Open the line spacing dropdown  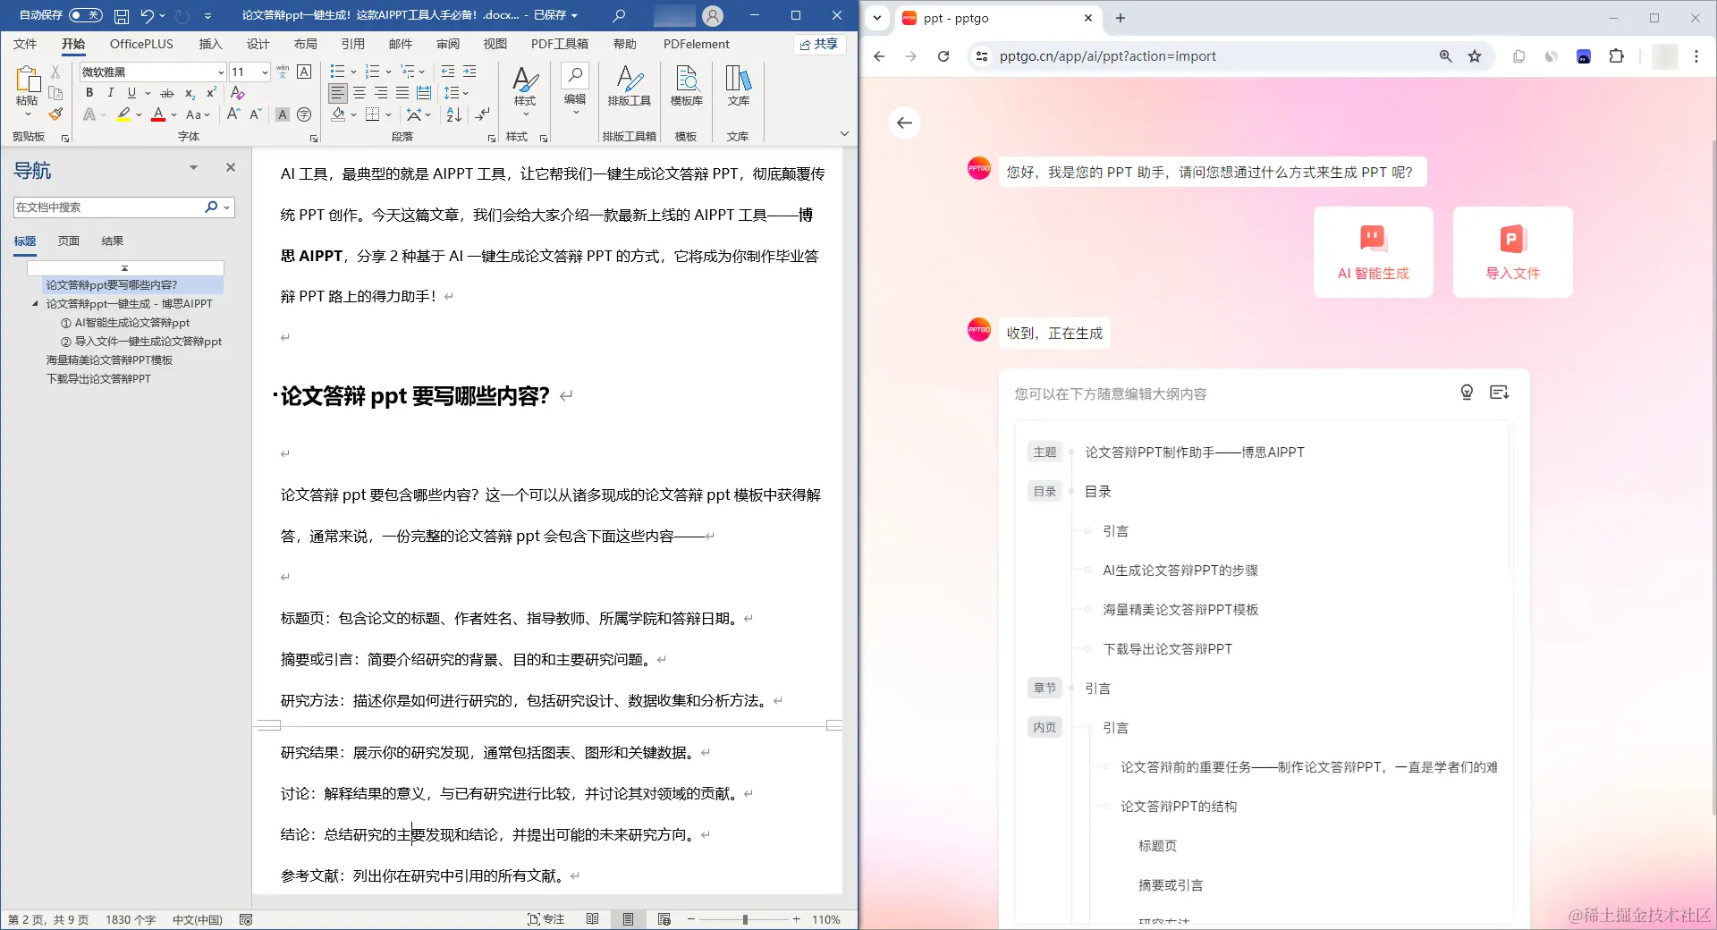(456, 93)
